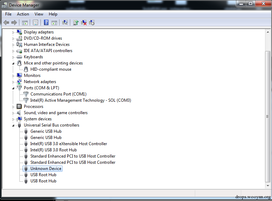Click the Uninstall device red X icon

click(84, 22)
